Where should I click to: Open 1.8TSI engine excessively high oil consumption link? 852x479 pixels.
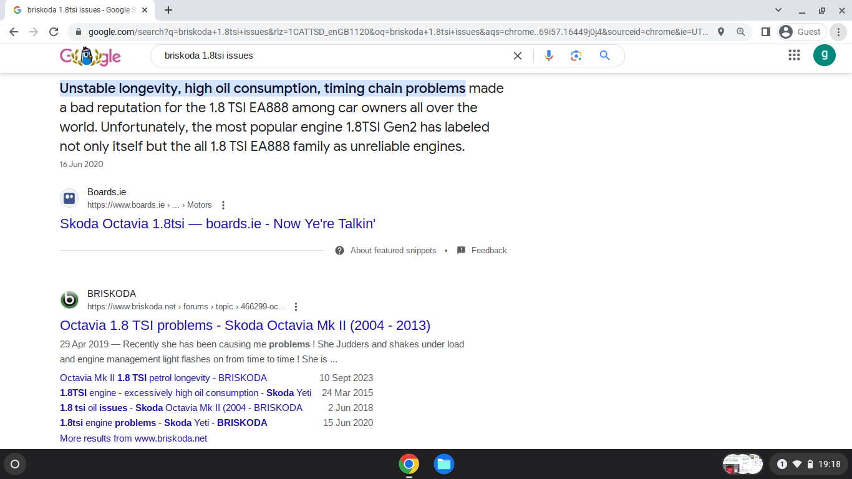point(186,393)
